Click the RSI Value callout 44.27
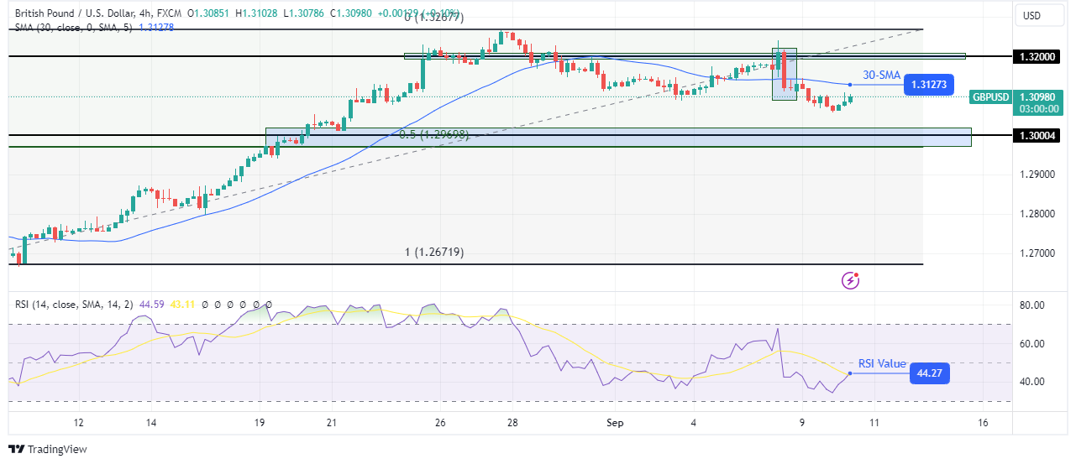1076x464 pixels. pyautogui.click(x=929, y=373)
